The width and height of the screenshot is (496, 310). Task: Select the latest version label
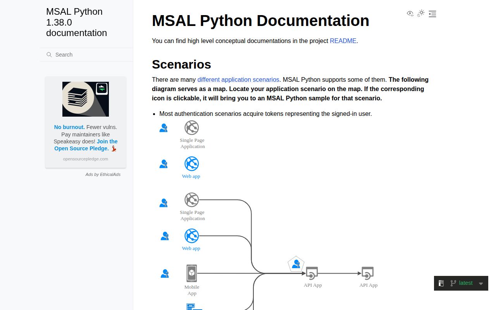tap(466, 283)
